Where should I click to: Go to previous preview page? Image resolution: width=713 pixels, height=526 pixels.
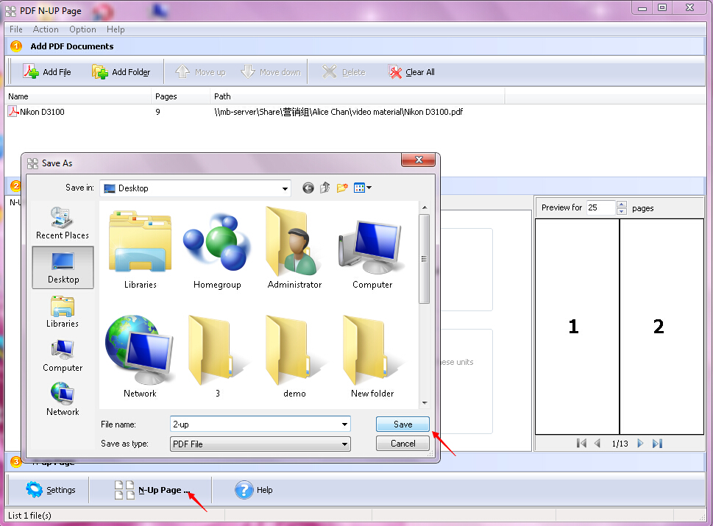pos(597,444)
